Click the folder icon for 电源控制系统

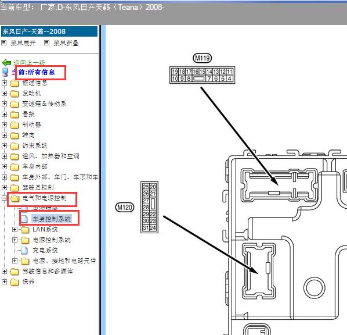click(x=25, y=240)
